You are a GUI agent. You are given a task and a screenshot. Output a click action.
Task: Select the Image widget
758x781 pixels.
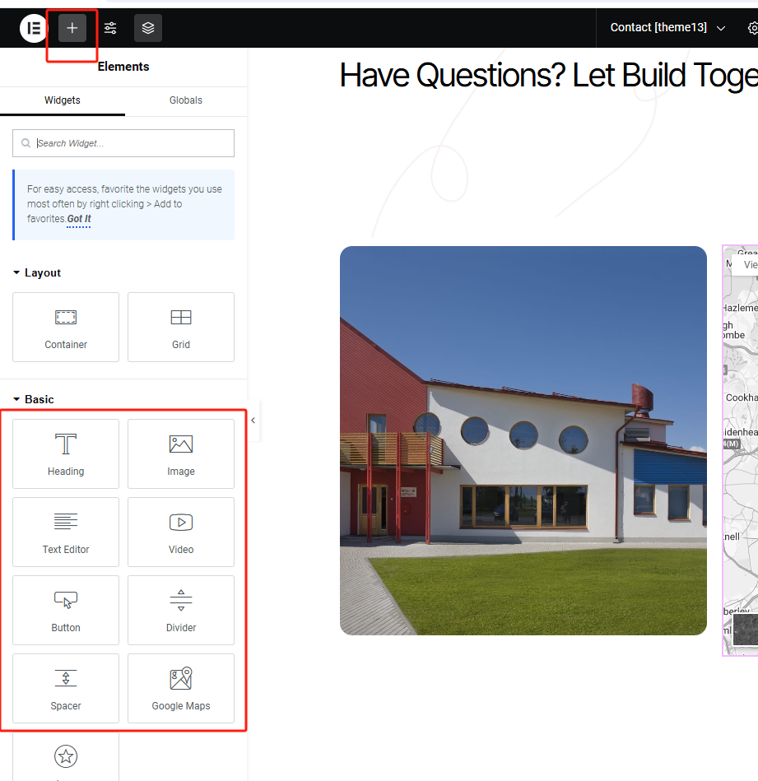coord(181,453)
